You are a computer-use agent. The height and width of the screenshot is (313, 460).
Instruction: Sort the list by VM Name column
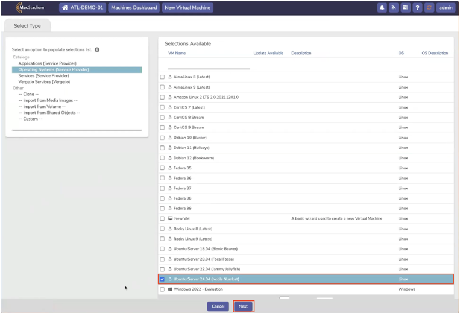pos(177,53)
